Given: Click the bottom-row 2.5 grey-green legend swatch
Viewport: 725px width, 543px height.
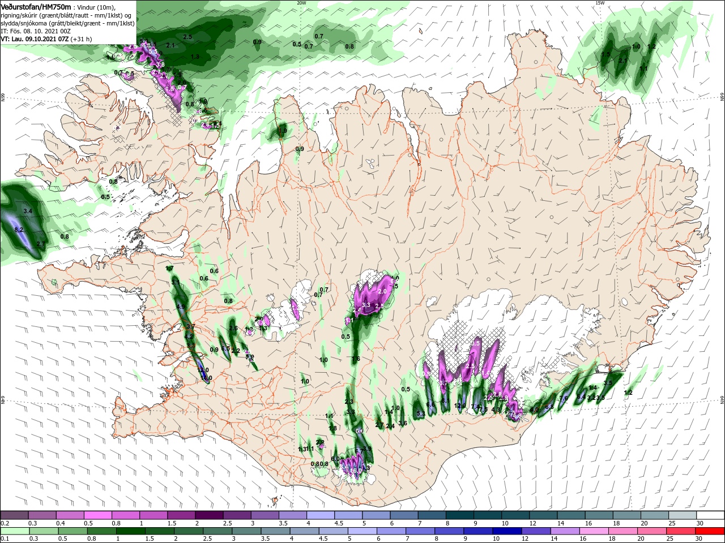Looking at the screenshot, I should (x=218, y=531).
